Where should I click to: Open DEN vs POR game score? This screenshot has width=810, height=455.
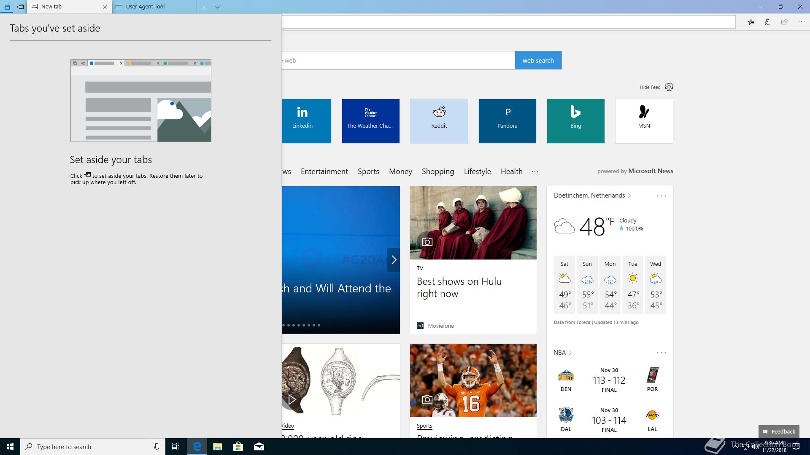coord(609,380)
